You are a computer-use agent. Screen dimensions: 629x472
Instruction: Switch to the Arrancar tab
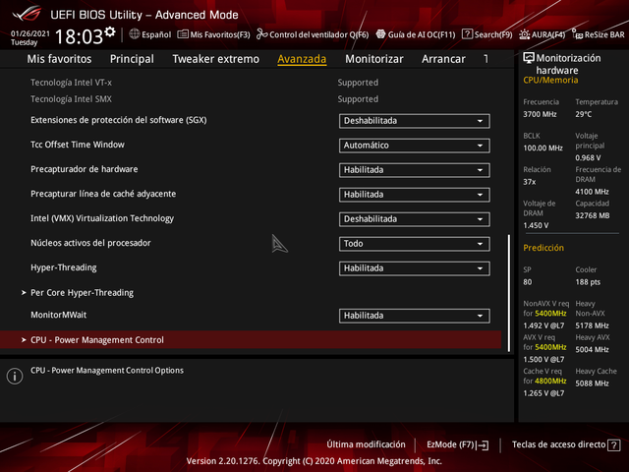click(443, 59)
